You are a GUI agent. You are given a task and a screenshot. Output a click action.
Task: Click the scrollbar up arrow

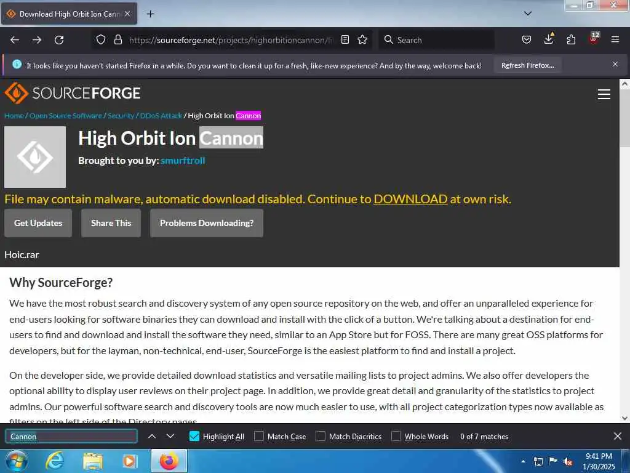625,84
